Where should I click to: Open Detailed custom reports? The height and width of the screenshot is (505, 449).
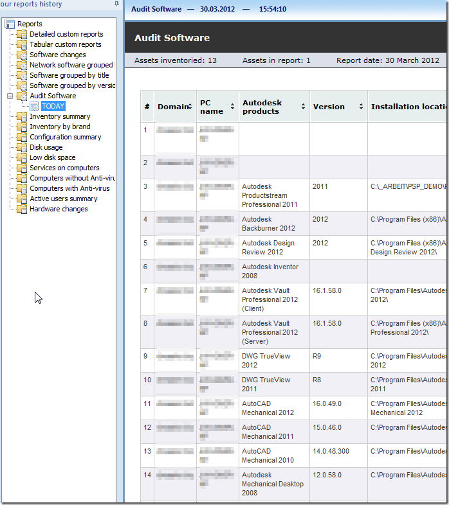pos(66,34)
